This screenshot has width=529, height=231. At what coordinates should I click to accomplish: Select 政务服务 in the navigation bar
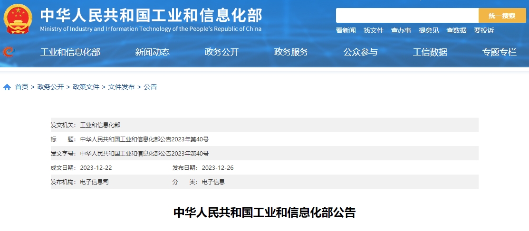(x=291, y=52)
